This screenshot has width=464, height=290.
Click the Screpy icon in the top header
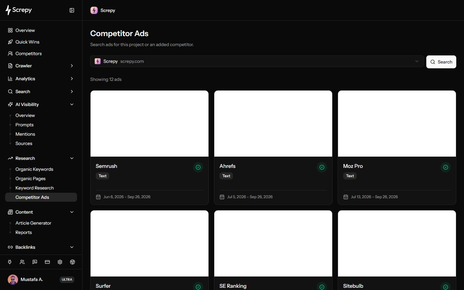94,10
